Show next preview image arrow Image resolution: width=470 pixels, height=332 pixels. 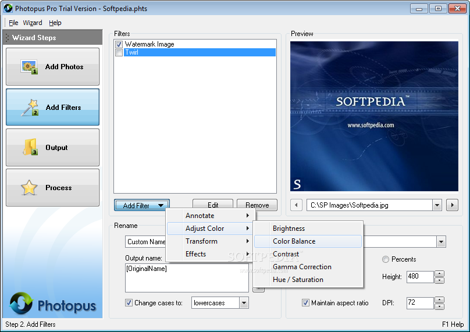(x=453, y=205)
